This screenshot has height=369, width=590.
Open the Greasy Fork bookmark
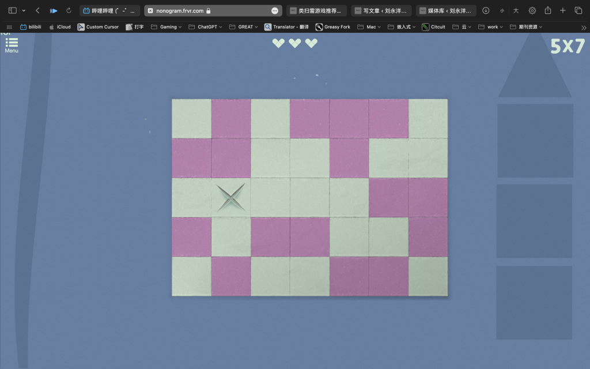click(333, 27)
